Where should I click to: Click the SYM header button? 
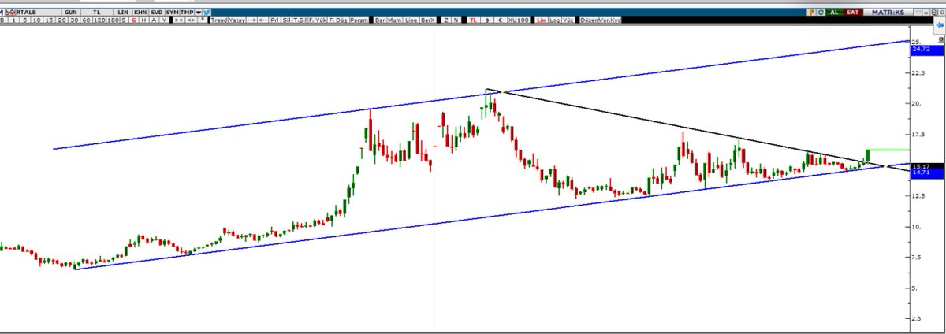(173, 13)
